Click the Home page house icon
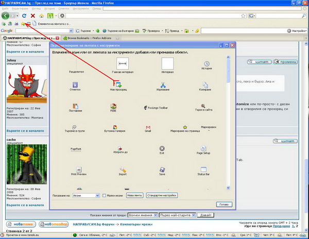This screenshot has width=309, height=239. [41, 16]
